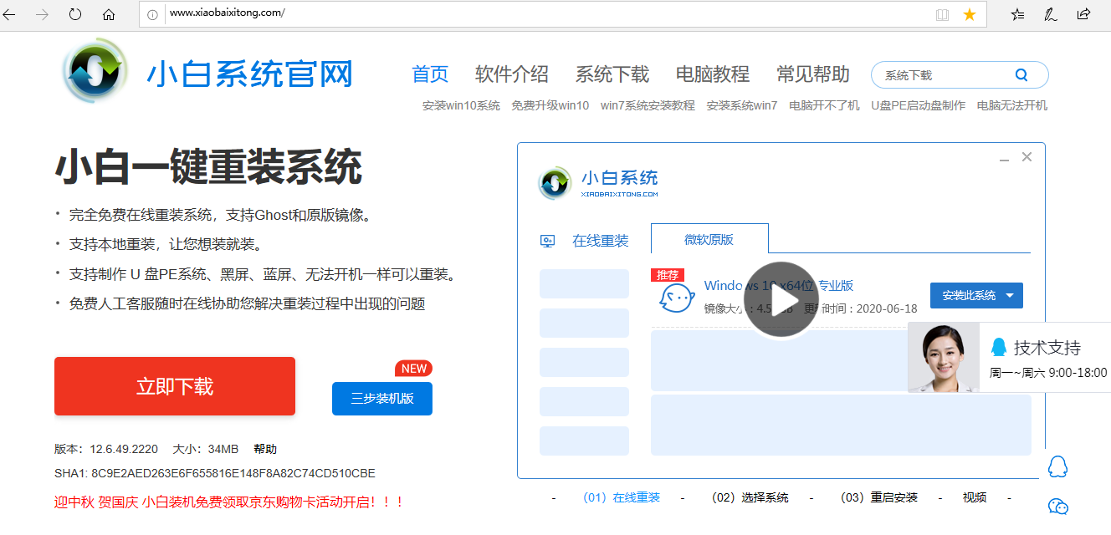Click the 帮助 link beside file size

point(265,449)
